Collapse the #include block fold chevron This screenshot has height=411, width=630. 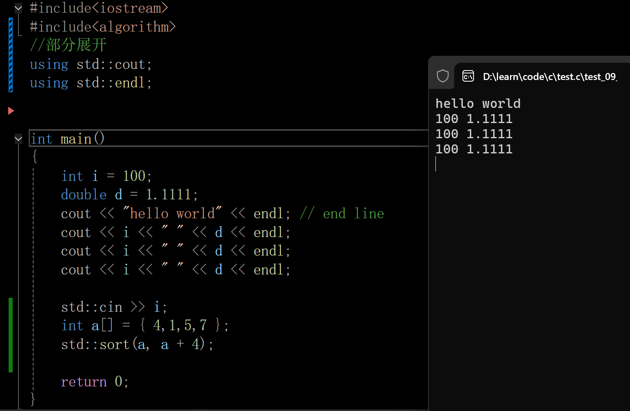pyautogui.click(x=18, y=8)
